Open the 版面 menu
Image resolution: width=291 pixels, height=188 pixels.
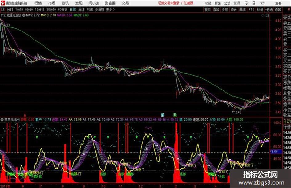tap(218, 3)
